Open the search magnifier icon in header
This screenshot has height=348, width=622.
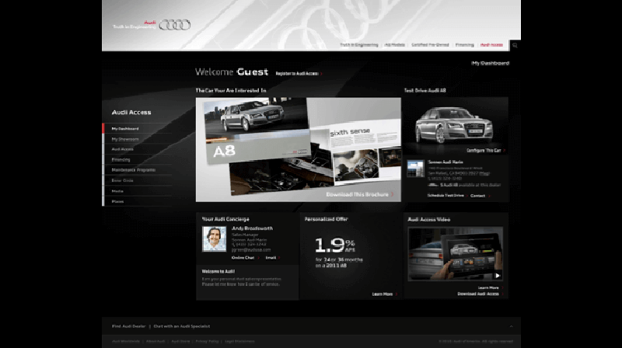pos(515,45)
